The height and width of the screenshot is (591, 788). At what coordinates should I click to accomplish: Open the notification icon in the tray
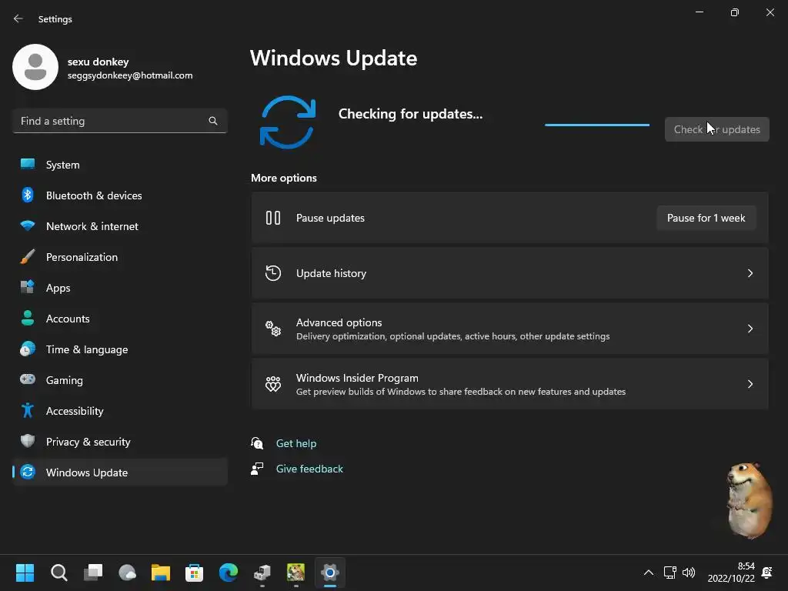click(767, 573)
